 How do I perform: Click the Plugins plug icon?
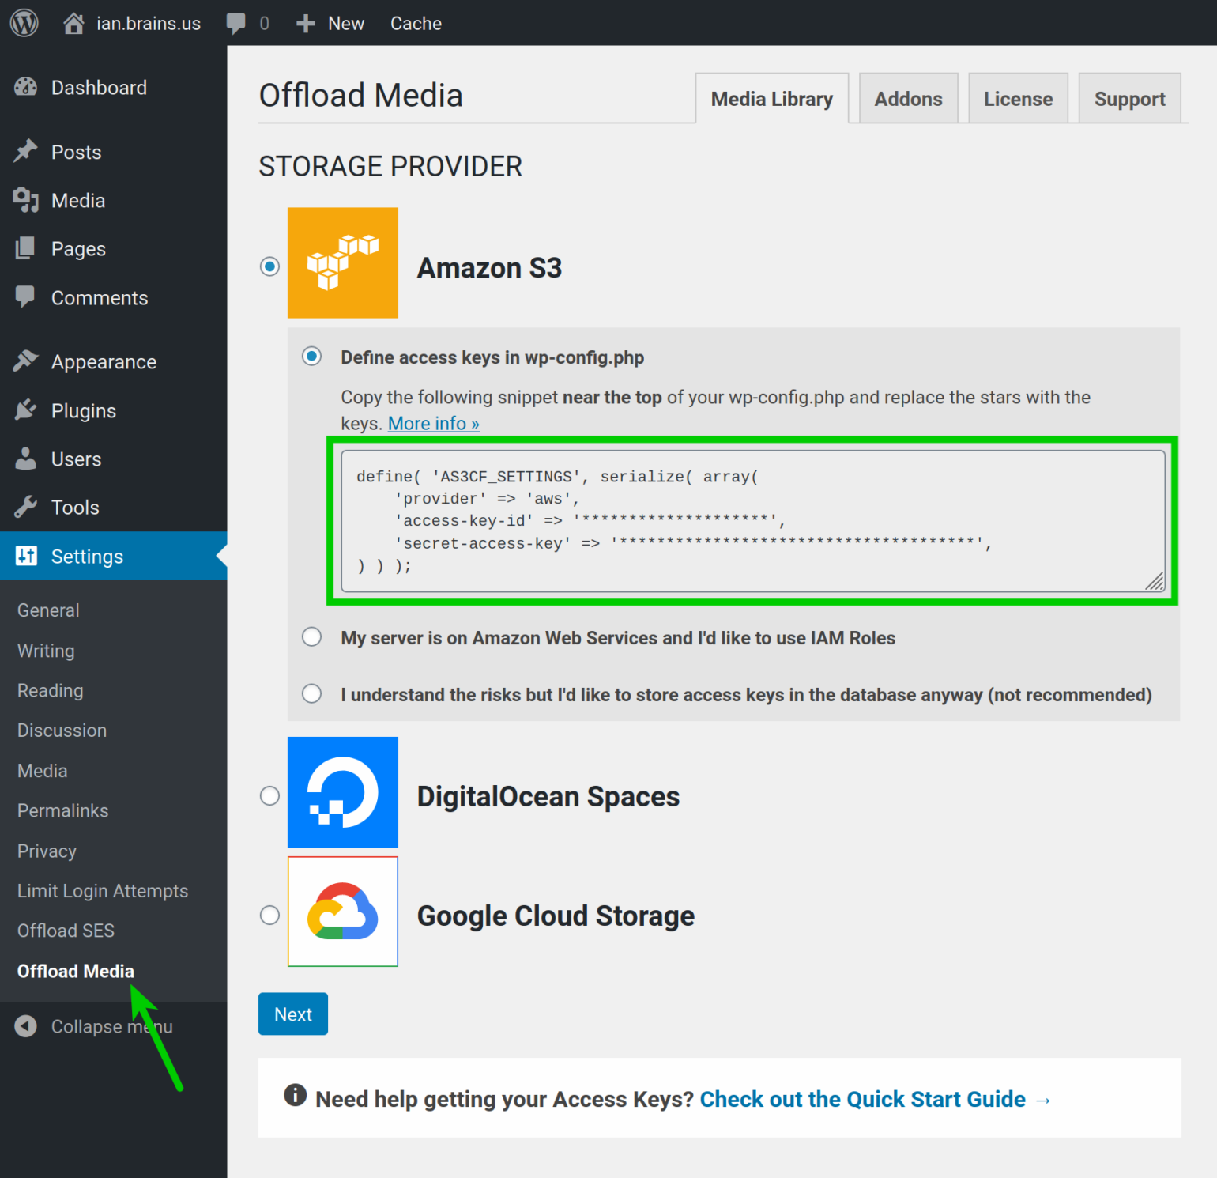click(26, 410)
